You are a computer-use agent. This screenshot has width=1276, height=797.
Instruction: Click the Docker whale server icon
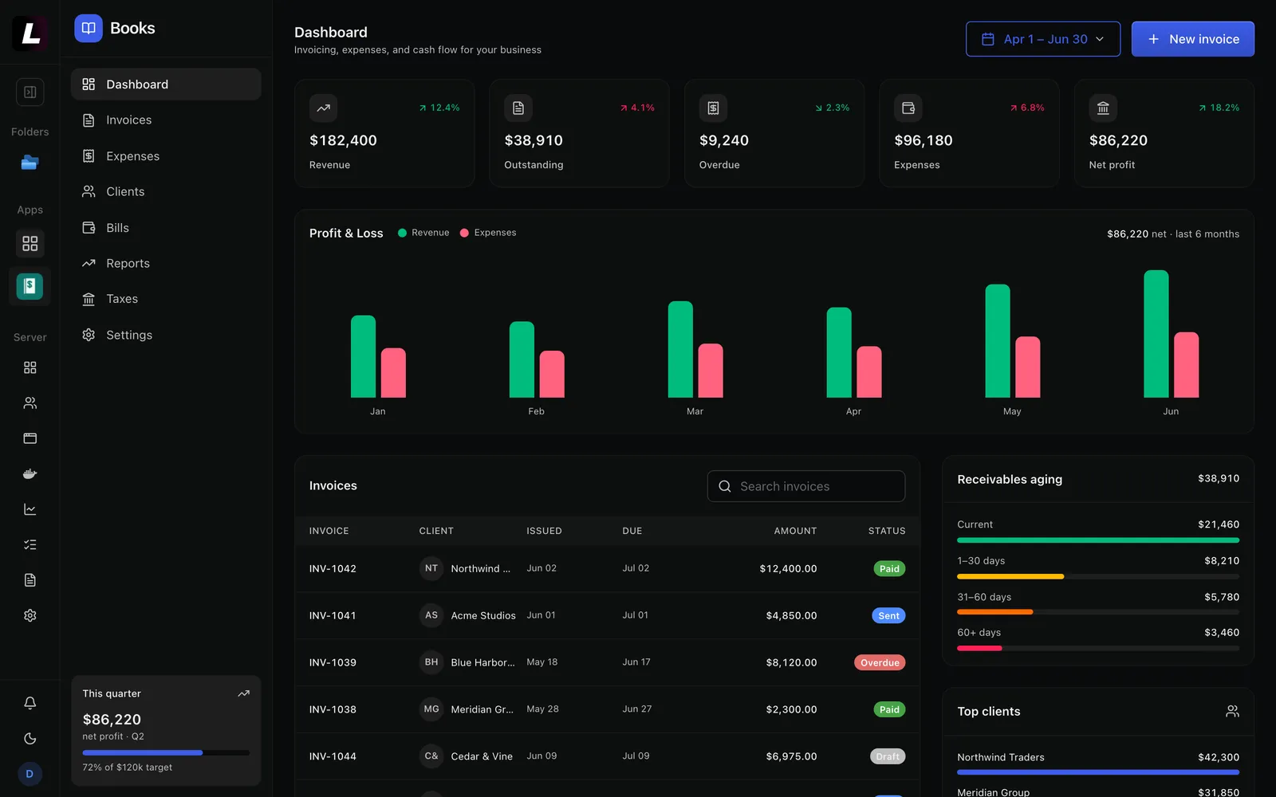30,473
